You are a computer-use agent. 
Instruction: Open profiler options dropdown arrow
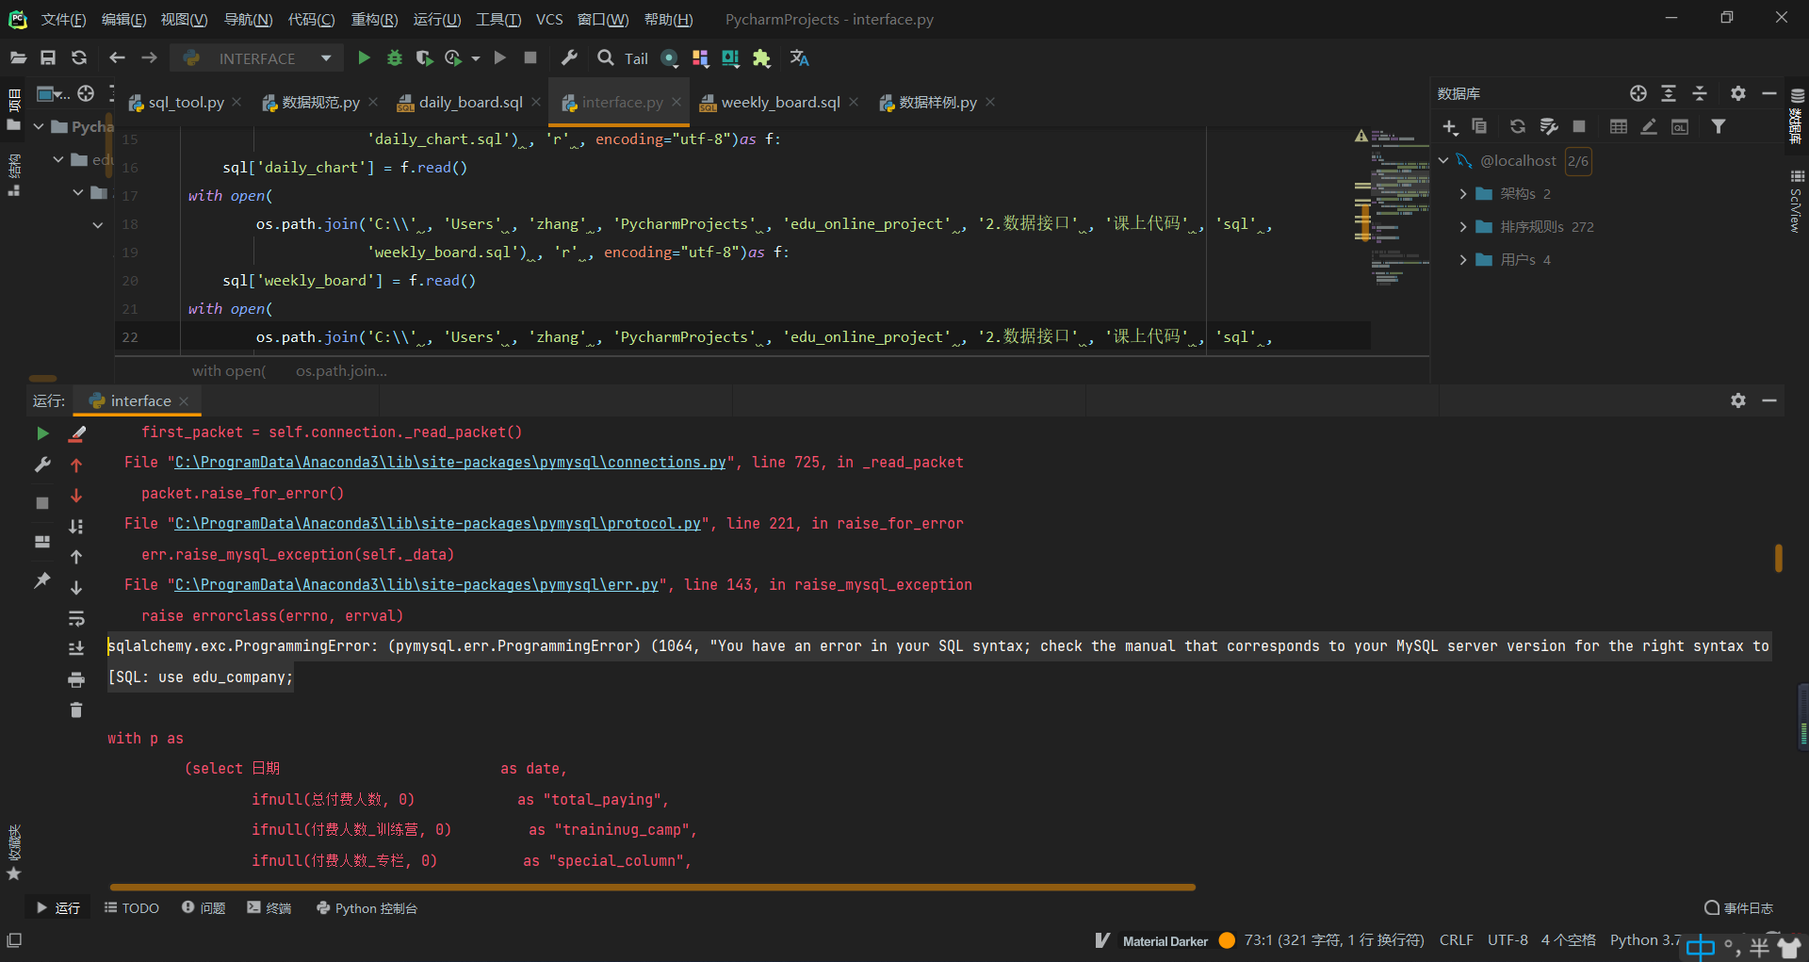[476, 58]
